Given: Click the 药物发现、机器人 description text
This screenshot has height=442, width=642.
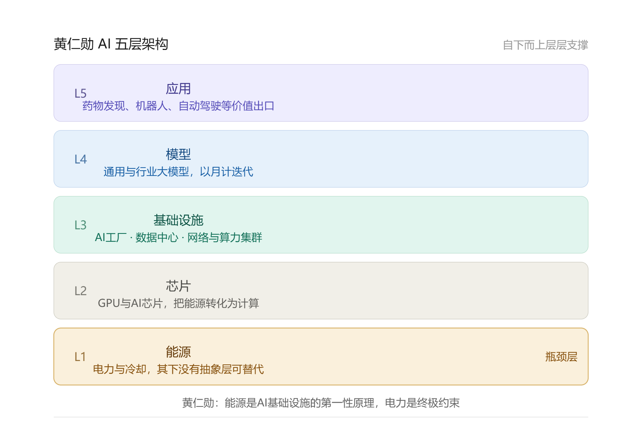Looking at the screenshot, I should coord(178,106).
